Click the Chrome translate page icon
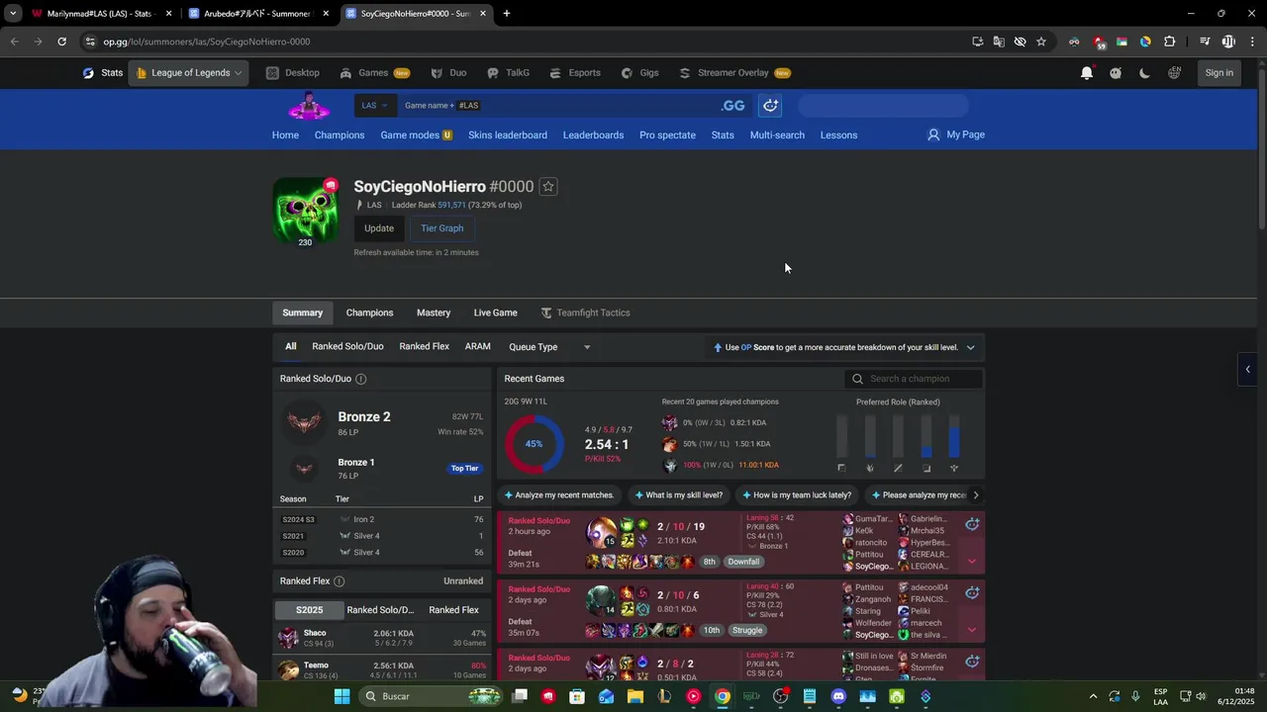Viewport: 1267px width, 712px height. [999, 42]
